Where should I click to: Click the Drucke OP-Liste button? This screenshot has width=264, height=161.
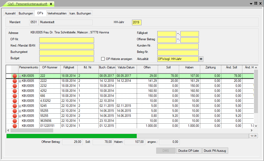pyautogui.click(x=189, y=150)
